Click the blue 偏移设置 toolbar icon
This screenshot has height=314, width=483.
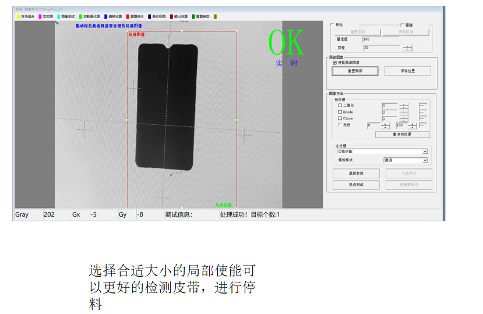[x=107, y=16]
